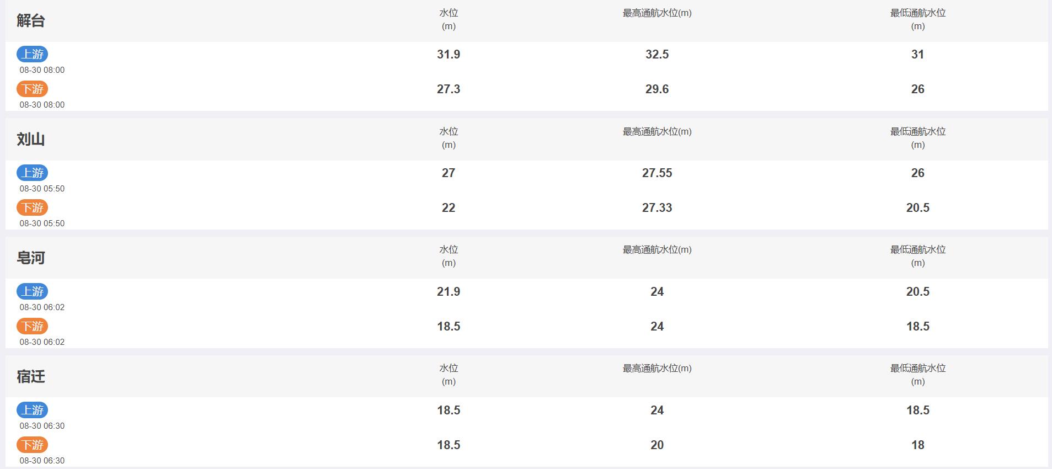1052x469 pixels.
Task: Select the 皂河 station title
Action: [x=31, y=258]
